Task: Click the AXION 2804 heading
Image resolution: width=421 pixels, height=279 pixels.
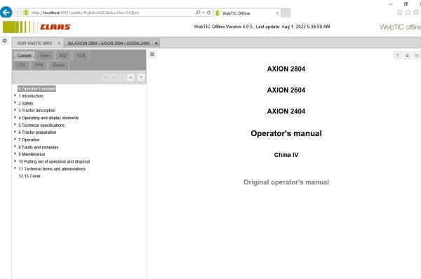Action: pos(286,69)
